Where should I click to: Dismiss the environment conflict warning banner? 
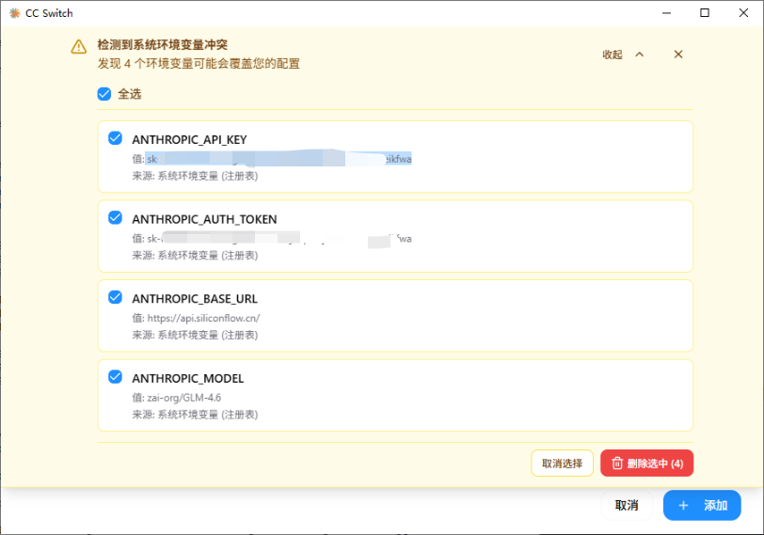[678, 55]
